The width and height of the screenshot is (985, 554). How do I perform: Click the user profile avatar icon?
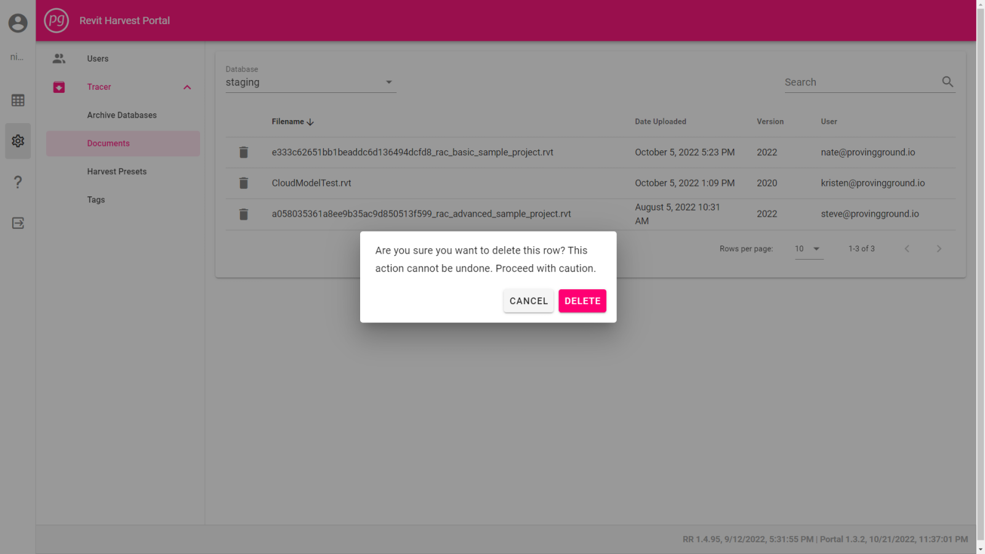click(x=17, y=23)
